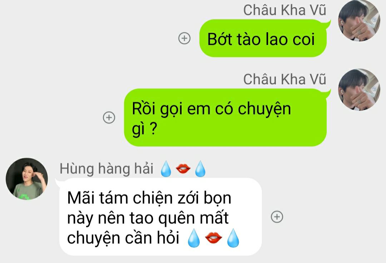
Task: Select the "Mãi tám chiện zới bọn" white bubble
Action: [x=160, y=217]
